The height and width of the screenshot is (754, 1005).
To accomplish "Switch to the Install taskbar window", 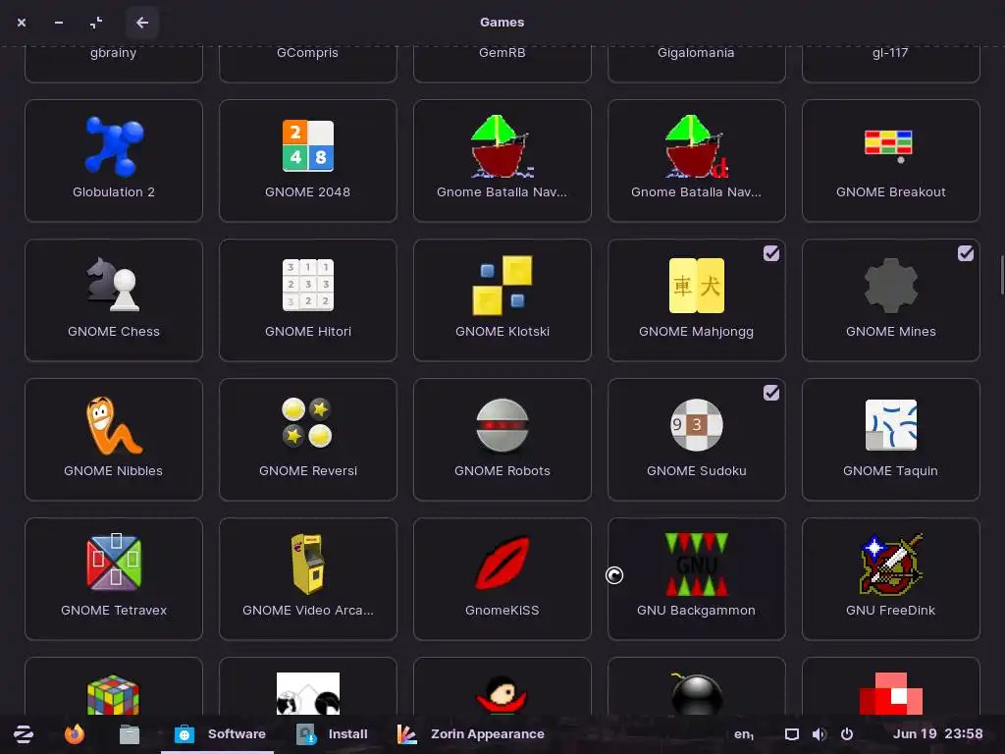I will tap(332, 734).
